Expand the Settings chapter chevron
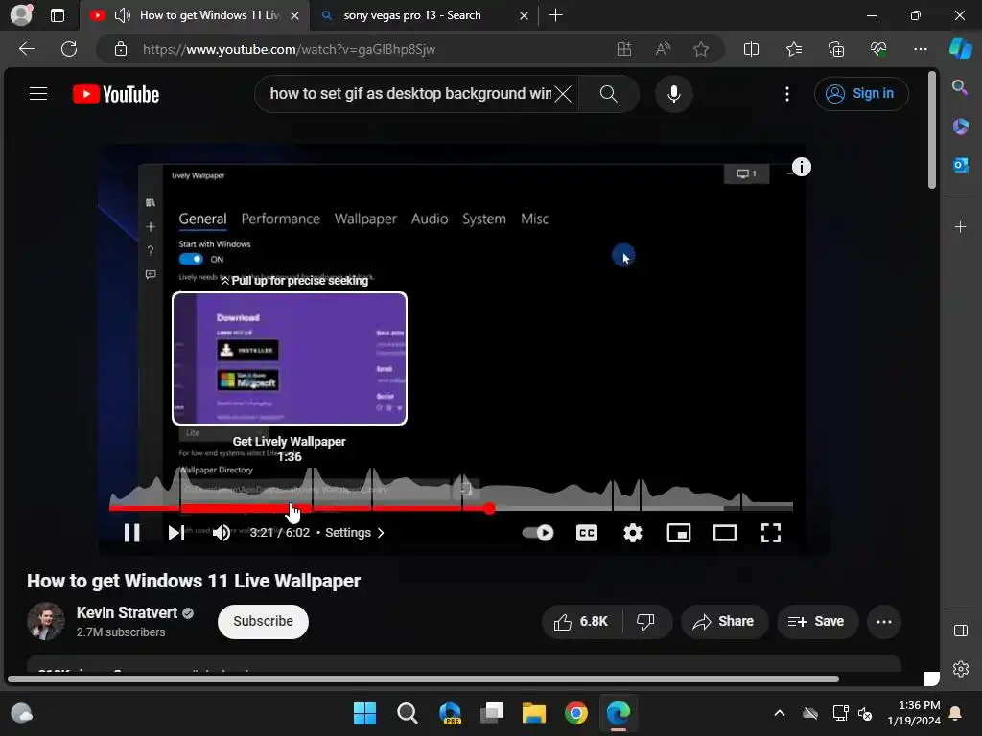982x736 pixels. coord(381,533)
